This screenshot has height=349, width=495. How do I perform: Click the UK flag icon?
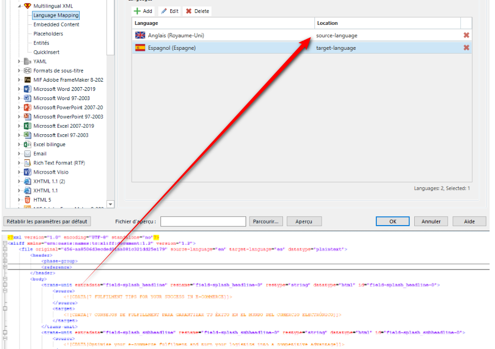tap(140, 35)
